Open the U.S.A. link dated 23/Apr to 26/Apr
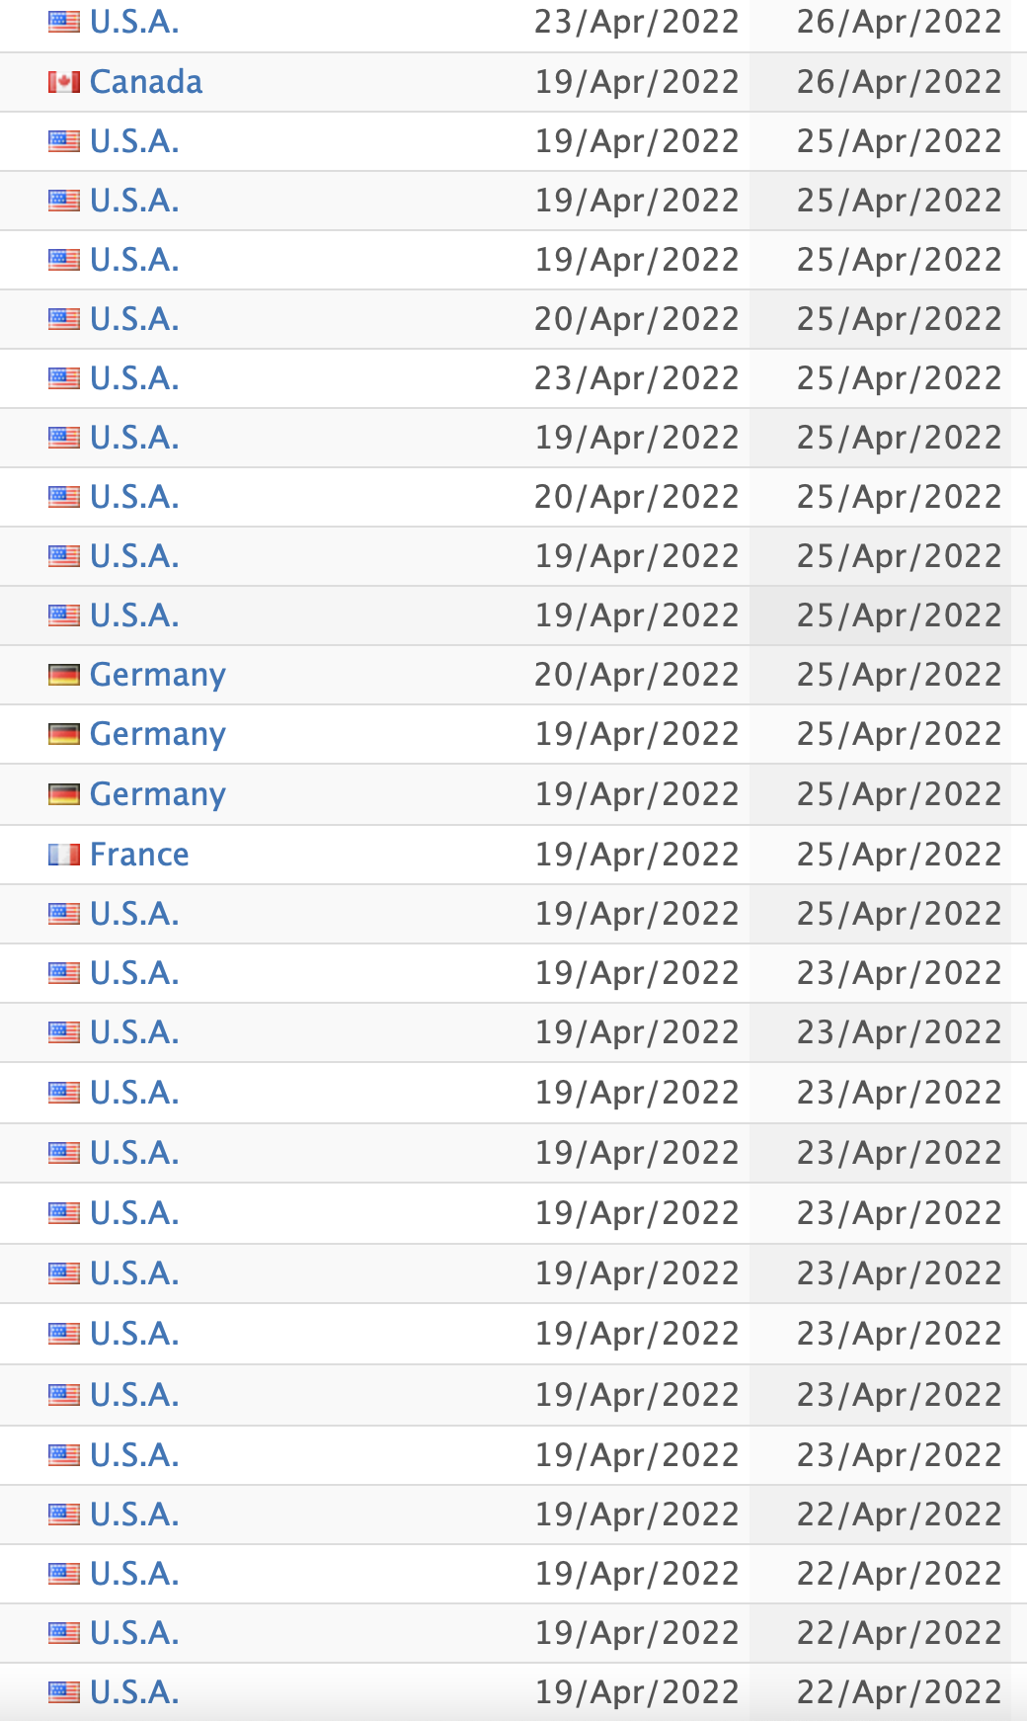Image resolution: width=1027 pixels, height=1721 pixels. (x=134, y=22)
